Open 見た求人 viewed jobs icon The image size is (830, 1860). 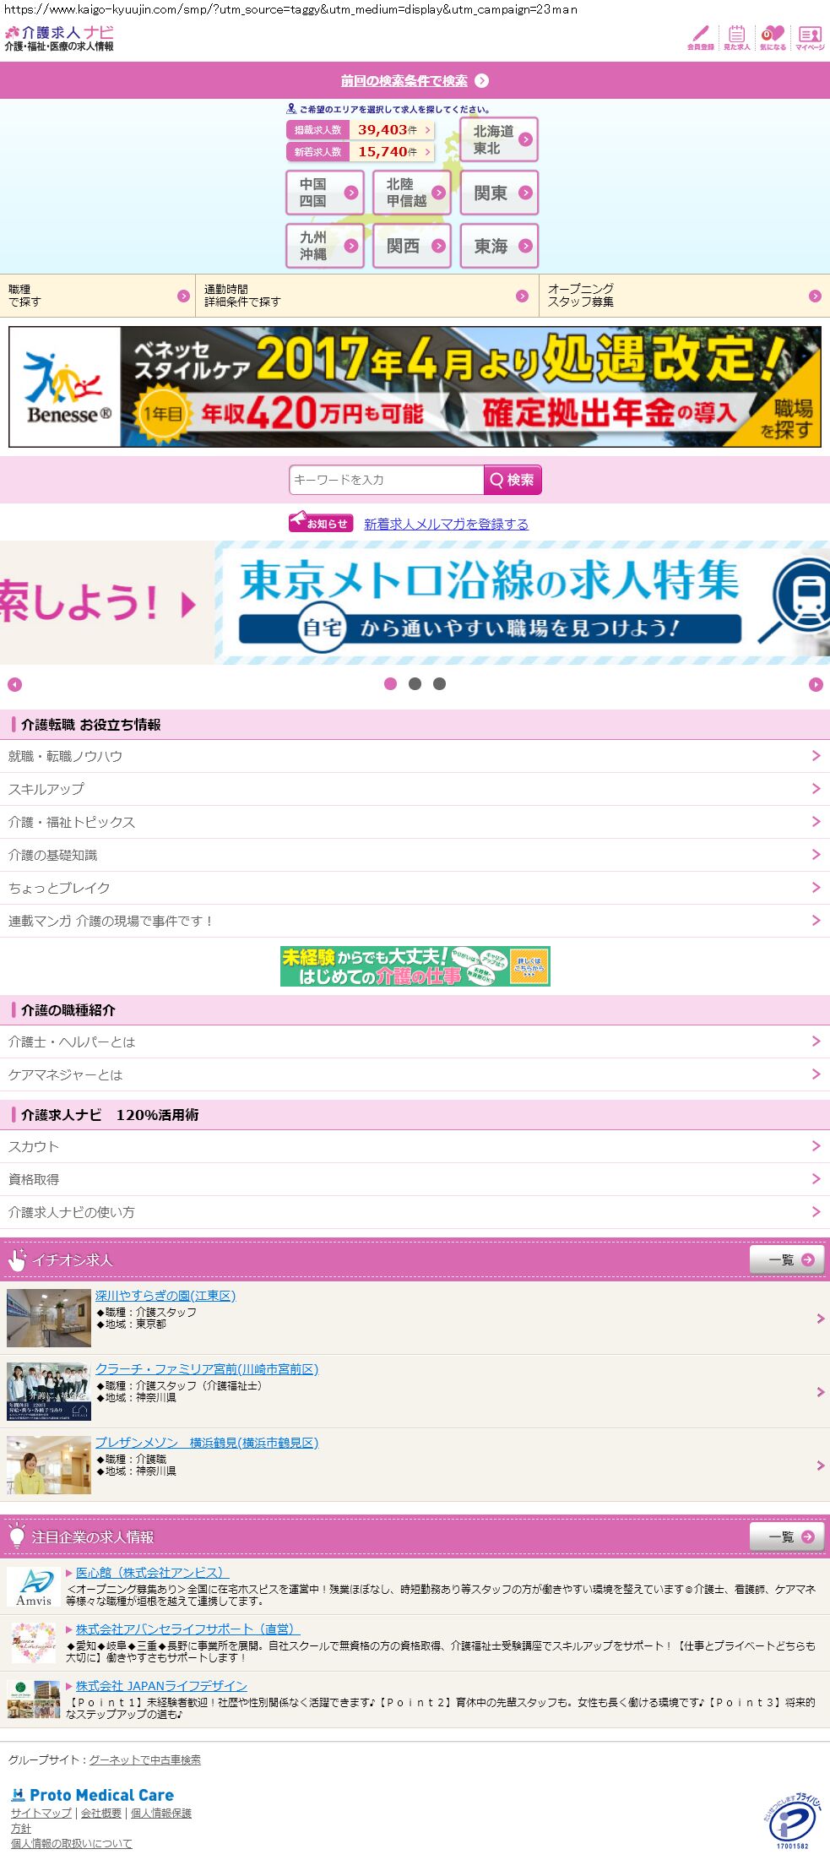pos(736,37)
